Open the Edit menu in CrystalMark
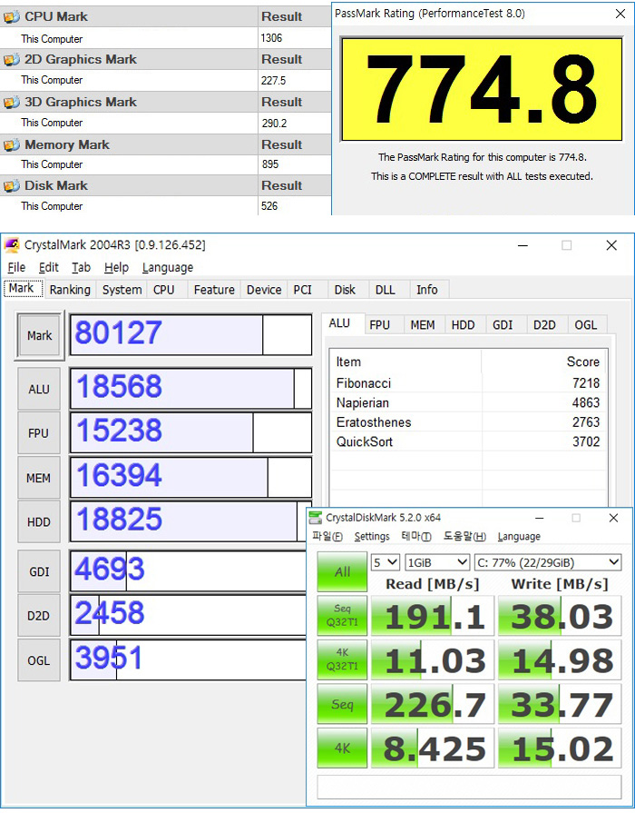This screenshot has width=635, height=813. [49, 268]
